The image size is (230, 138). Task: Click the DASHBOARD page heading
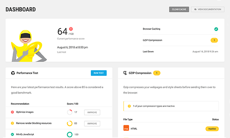point(21,10)
